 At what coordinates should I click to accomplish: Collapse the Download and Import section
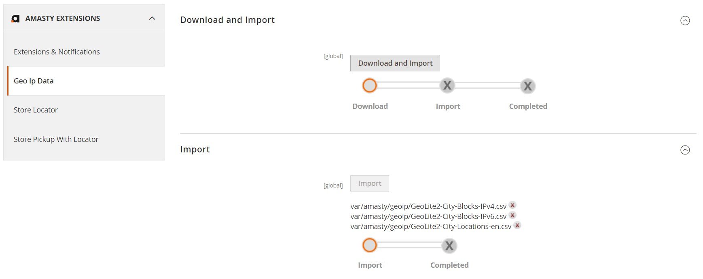pos(685,21)
